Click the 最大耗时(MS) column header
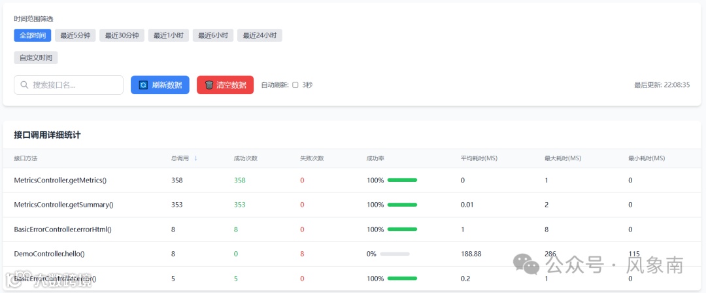 click(563, 158)
